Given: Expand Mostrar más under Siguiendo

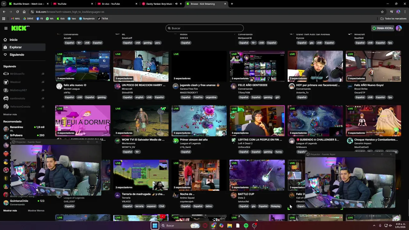Looking at the screenshot, I should [x=10, y=114].
